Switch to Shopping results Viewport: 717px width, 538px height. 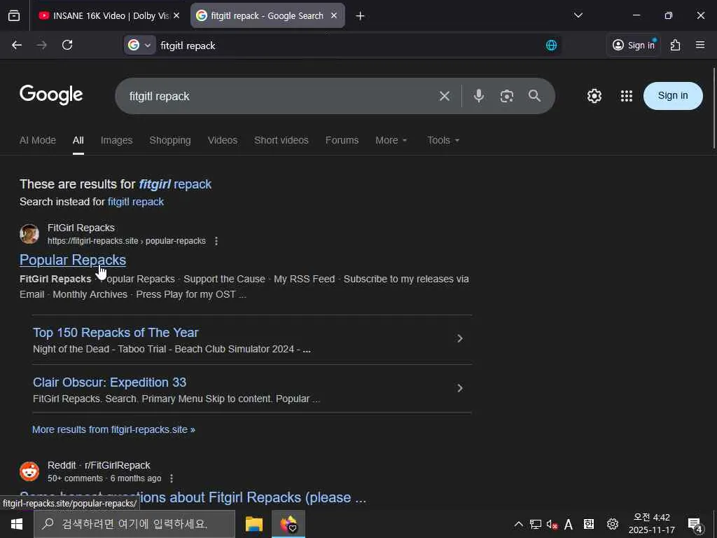(170, 140)
